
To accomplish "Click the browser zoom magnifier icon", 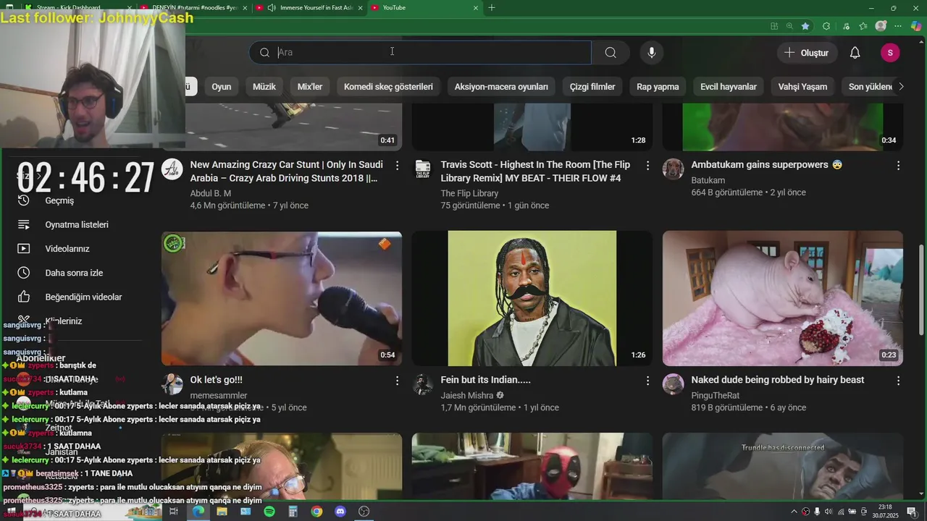I will [x=789, y=26].
